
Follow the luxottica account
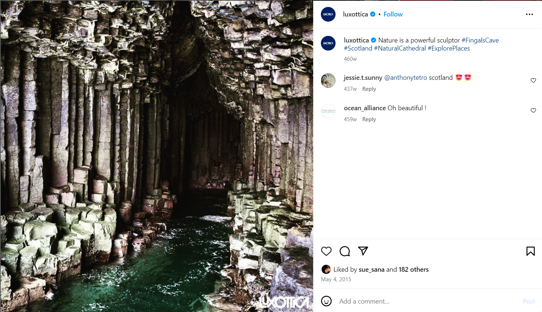pos(393,14)
